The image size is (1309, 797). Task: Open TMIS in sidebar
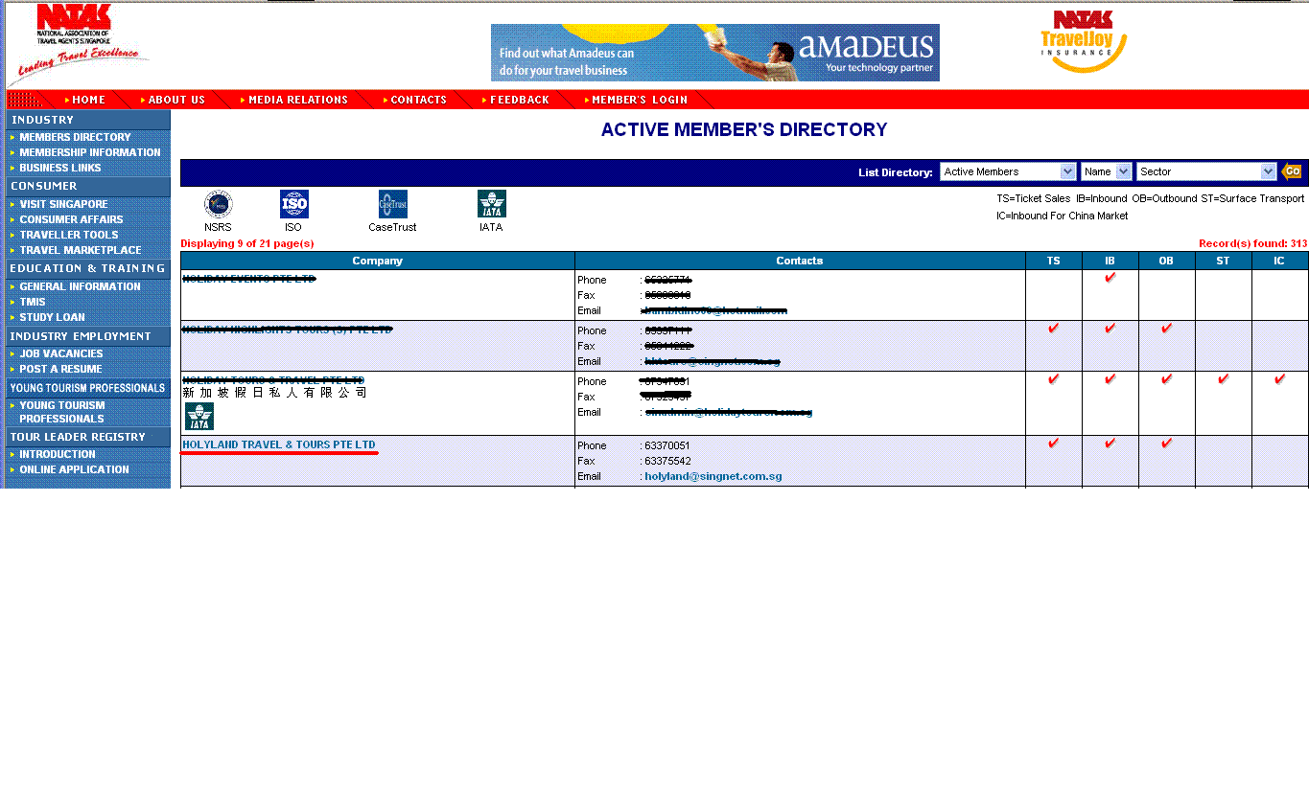coord(33,302)
